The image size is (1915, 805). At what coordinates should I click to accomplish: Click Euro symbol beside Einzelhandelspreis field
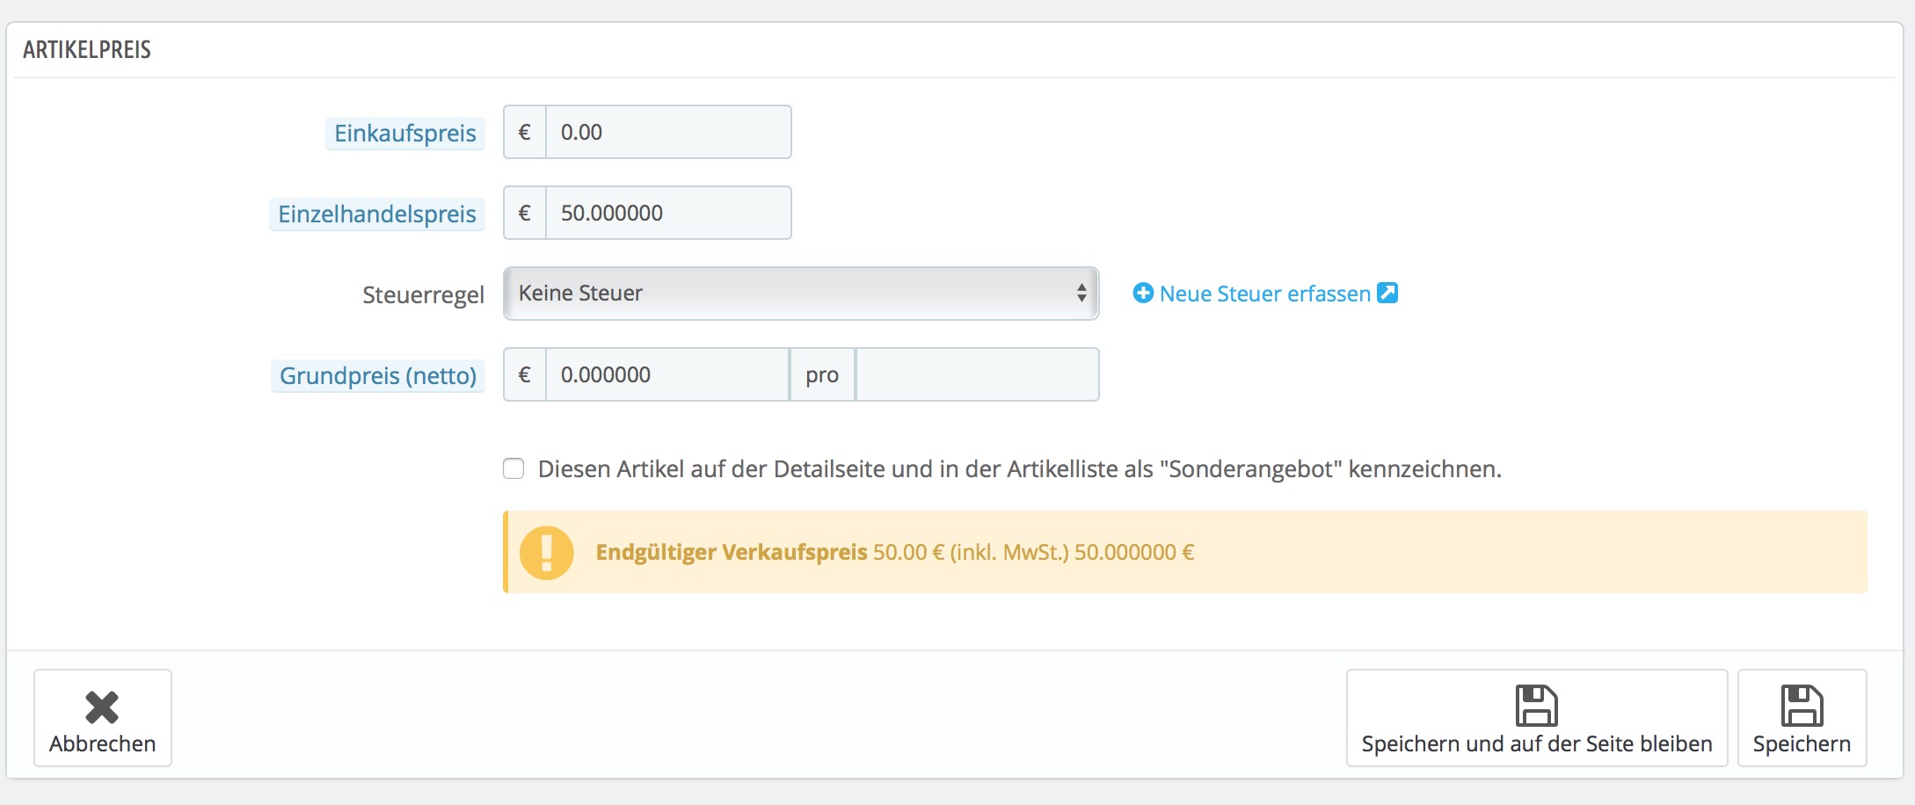pos(525,214)
